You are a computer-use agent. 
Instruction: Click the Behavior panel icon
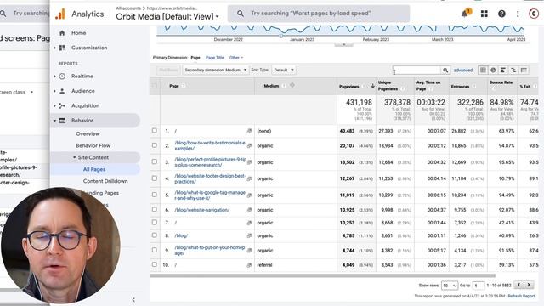[x=62, y=121]
